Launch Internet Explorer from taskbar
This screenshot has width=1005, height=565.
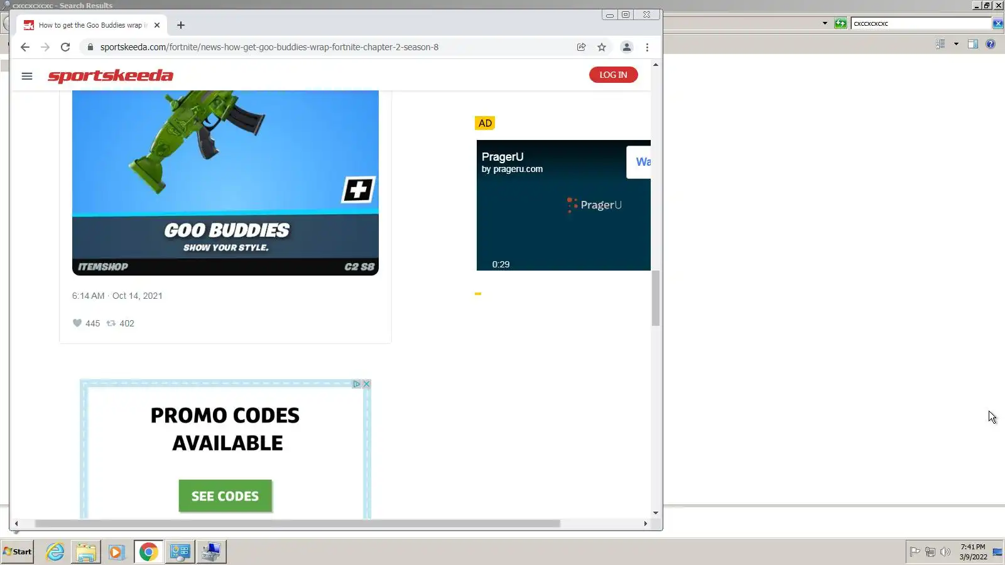pos(55,552)
